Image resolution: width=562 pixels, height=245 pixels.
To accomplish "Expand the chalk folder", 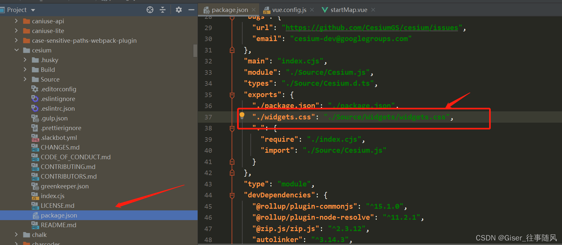I will (x=16, y=235).
